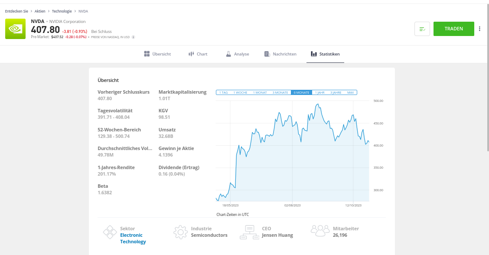Image resolution: width=489 pixels, height=255 pixels.
Task: Switch to the Übersicht tab
Action: (157, 54)
